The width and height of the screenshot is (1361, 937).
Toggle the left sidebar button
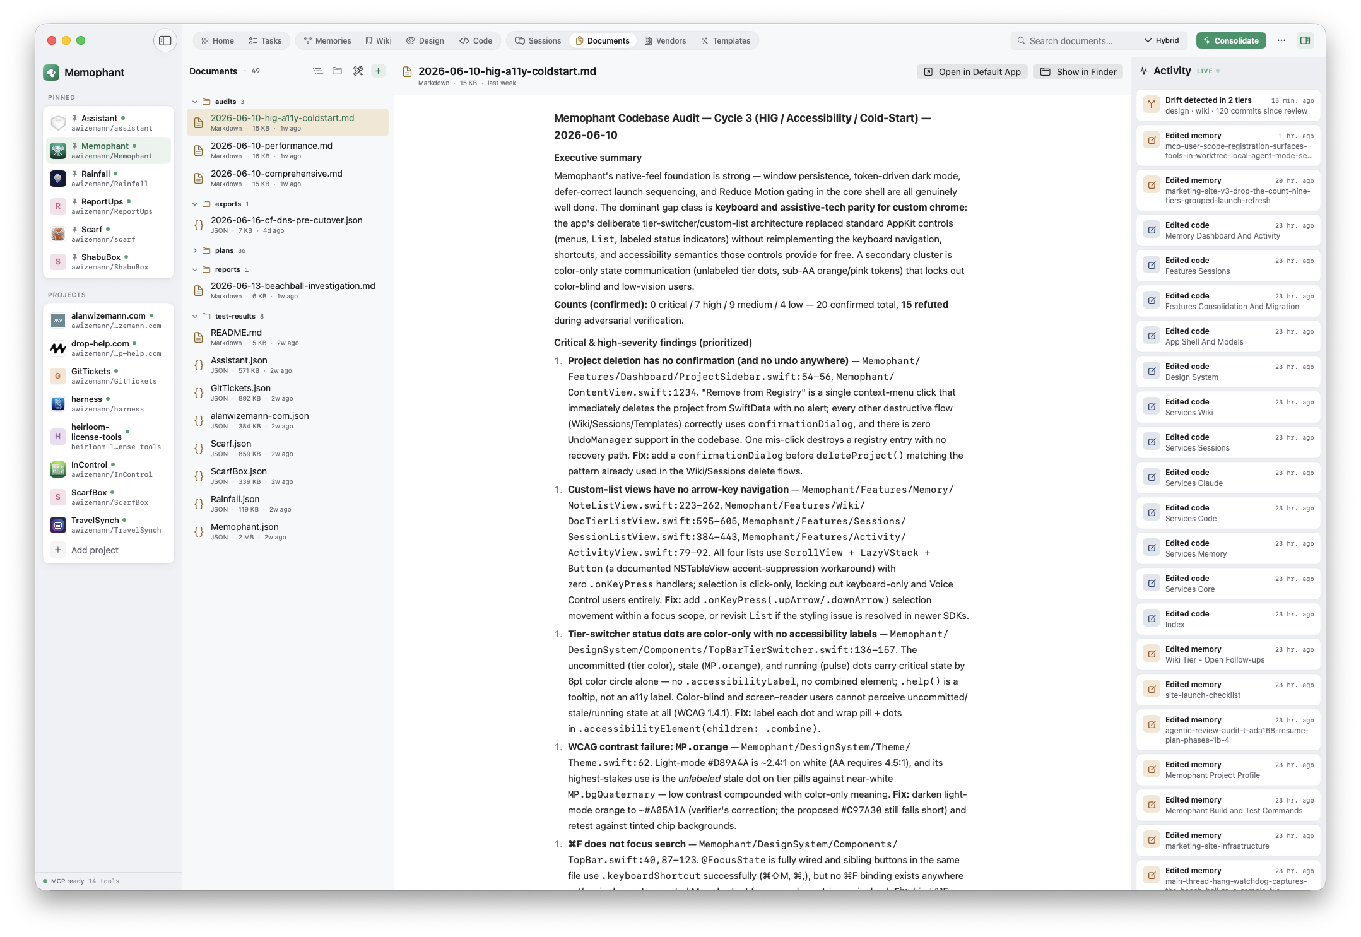(x=165, y=41)
